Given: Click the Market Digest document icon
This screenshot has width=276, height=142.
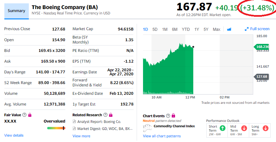Looking at the screenshot, I should pyautogui.click(x=74, y=129).
